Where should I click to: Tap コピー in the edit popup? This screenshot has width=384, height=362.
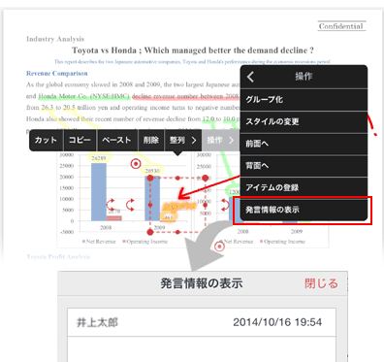click(80, 140)
